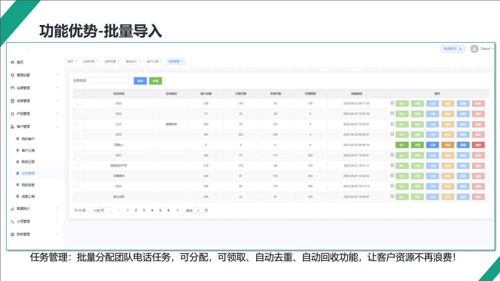Viewport: 500px width, 281px height.
Task: Select the checkbox for task 湖北法务
Action: click(77, 197)
